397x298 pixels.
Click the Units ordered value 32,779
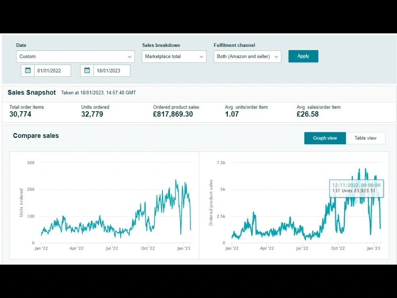tap(92, 114)
